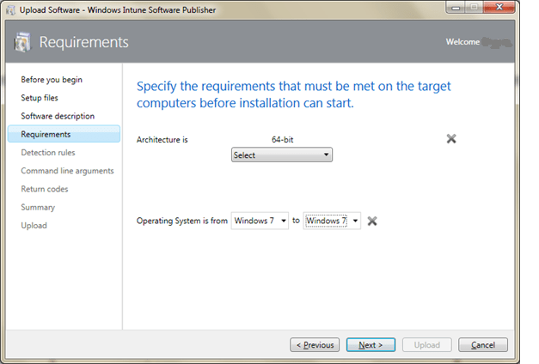This screenshot has height=364, width=539.
Task: Click the Summary step in the sidebar
Action: click(38, 207)
